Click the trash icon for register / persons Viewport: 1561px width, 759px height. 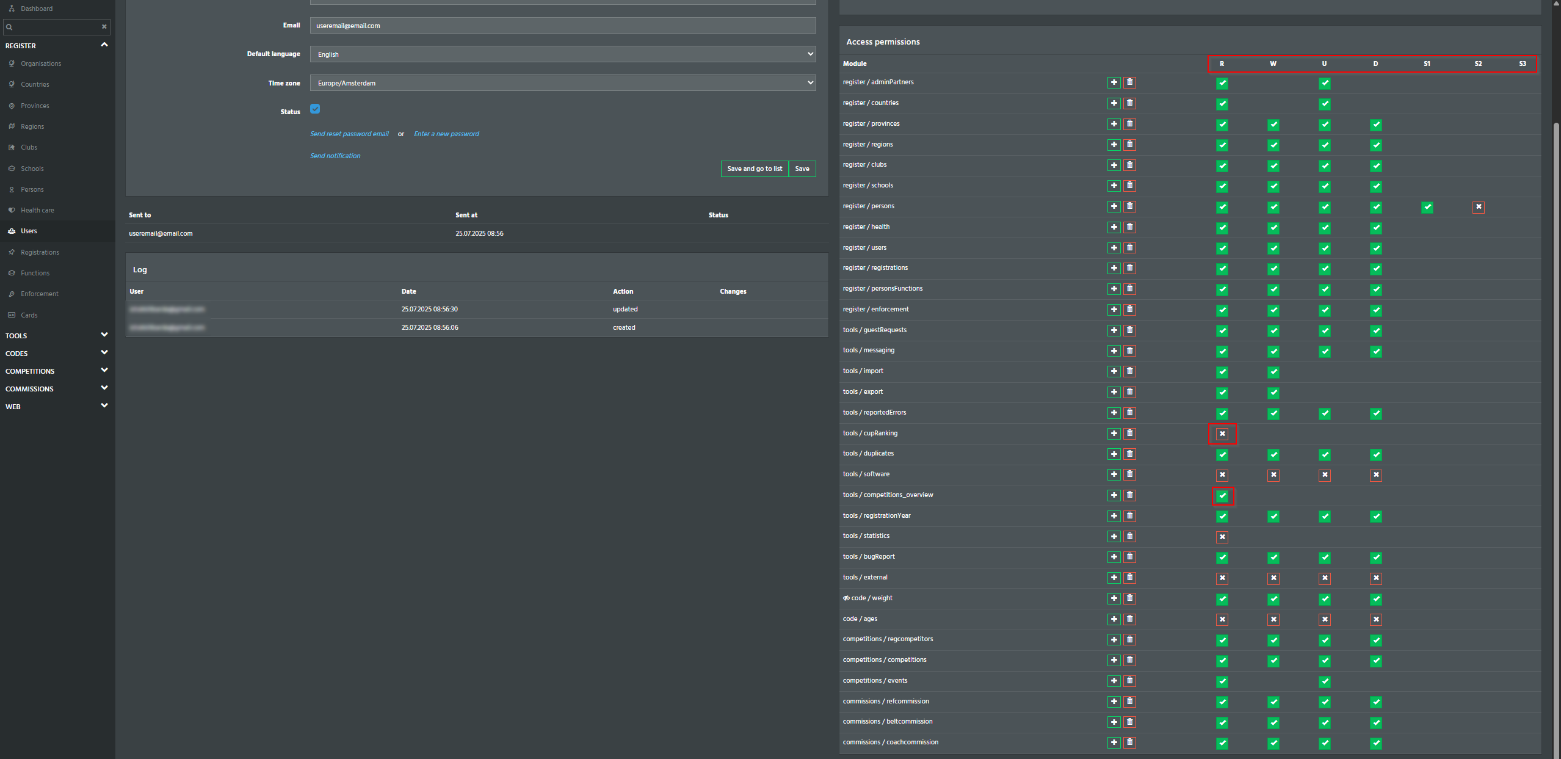click(1129, 206)
